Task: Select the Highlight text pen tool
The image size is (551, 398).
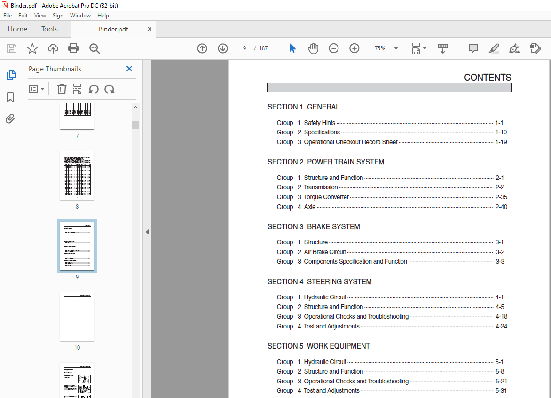Action: point(494,48)
